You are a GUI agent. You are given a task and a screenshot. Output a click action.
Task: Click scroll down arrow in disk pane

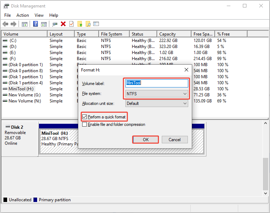(x=265, y=193)
